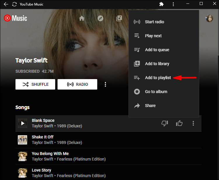This screenshot has width=219, height=180.
Task: Start the artist Radio button
Action: coord(77,85)
